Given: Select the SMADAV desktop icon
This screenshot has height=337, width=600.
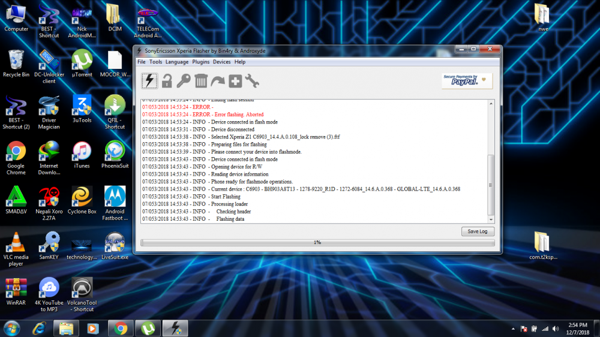Looking at the screenshot, I should coord(16,200).
